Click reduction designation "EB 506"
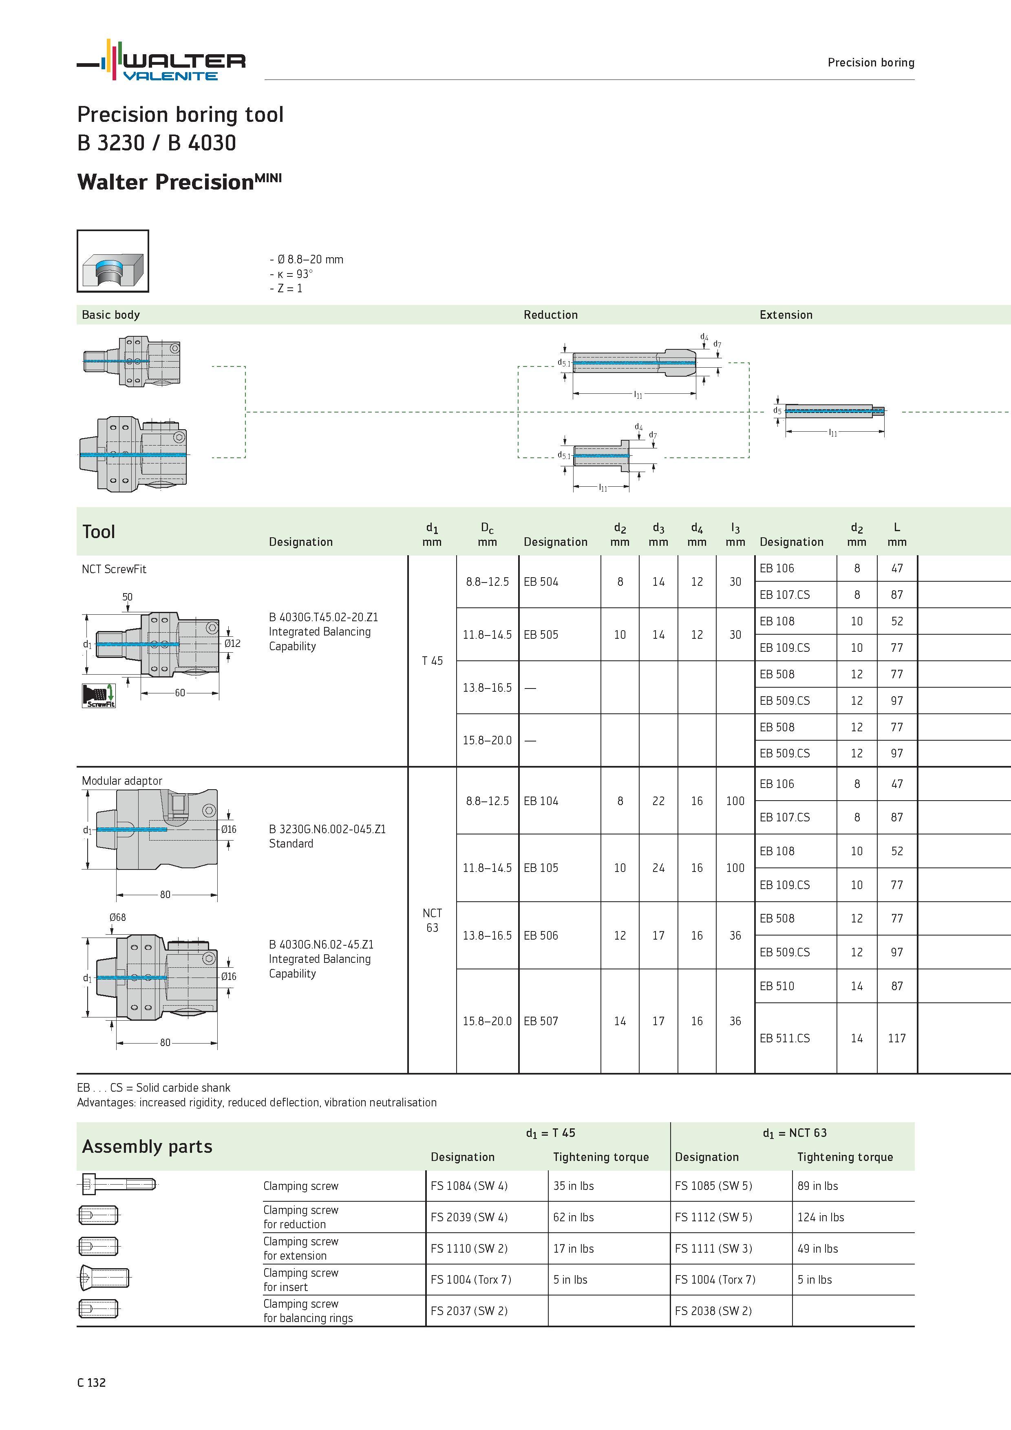The height and width of the screenshot is (1430, 1011). 541,936
